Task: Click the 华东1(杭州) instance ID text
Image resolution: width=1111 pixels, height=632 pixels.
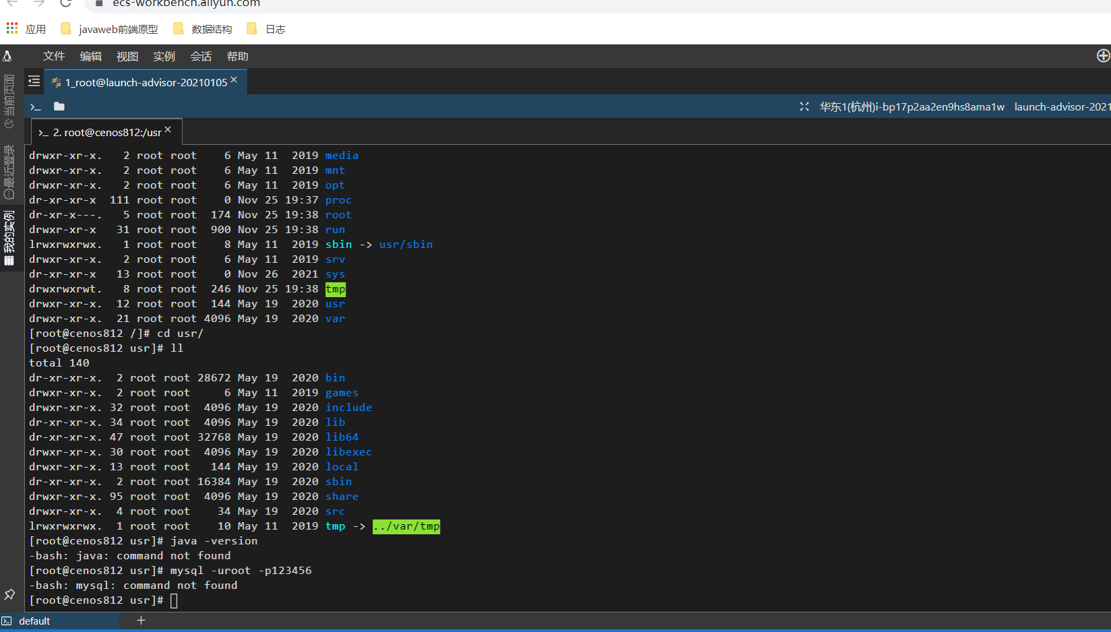Action: pos(912,106)
